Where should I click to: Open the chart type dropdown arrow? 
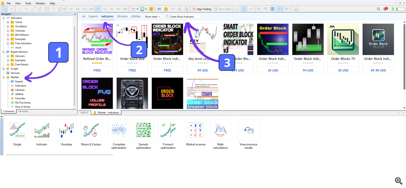pos(137,9)
